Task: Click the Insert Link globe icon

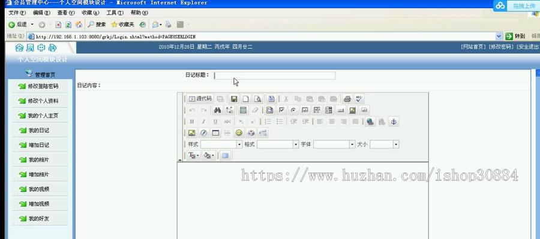Action: point(370,122)
